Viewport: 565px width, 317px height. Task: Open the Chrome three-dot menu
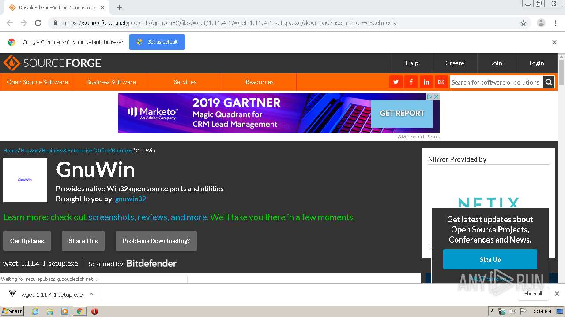[x=555, y=23]
